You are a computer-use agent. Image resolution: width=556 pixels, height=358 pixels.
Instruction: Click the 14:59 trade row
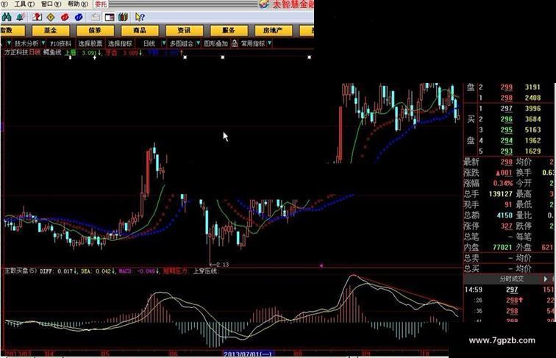(x=510, y=290)
